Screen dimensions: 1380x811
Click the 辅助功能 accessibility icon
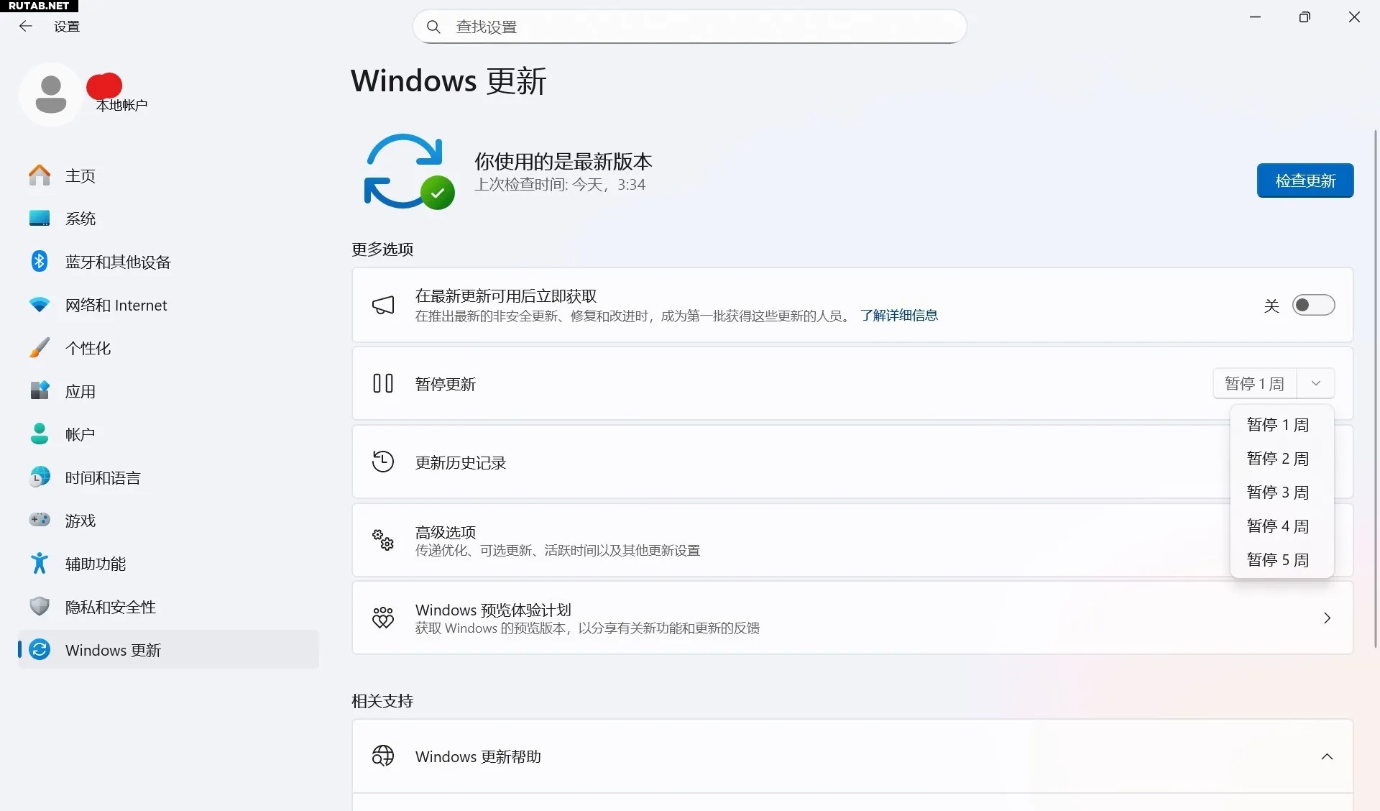[x=40, y=564]
